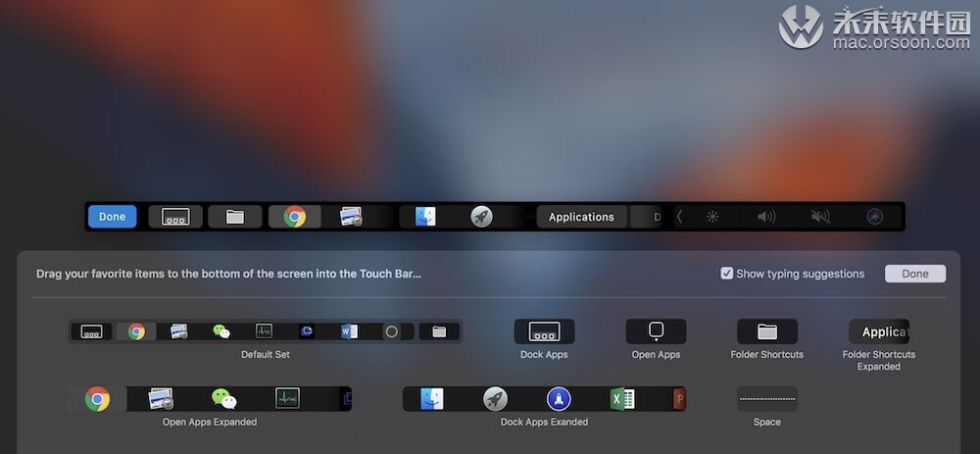Click the blue Done button in Touch Bar
Image resolution: width=980 pixels, height=454 pixels.
(112, 217)
